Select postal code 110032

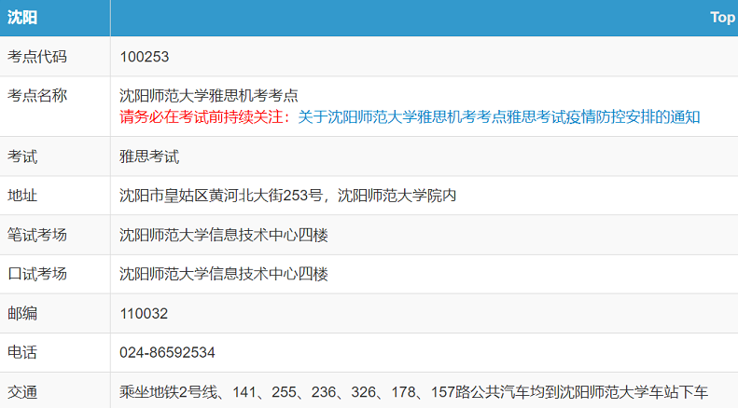click(144, 314)
